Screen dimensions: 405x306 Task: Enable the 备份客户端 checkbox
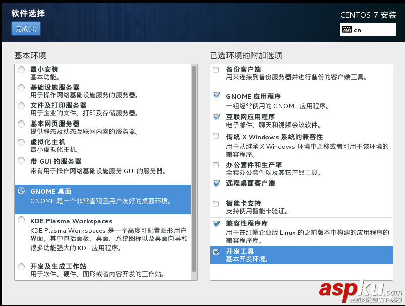tap(216, 70)
